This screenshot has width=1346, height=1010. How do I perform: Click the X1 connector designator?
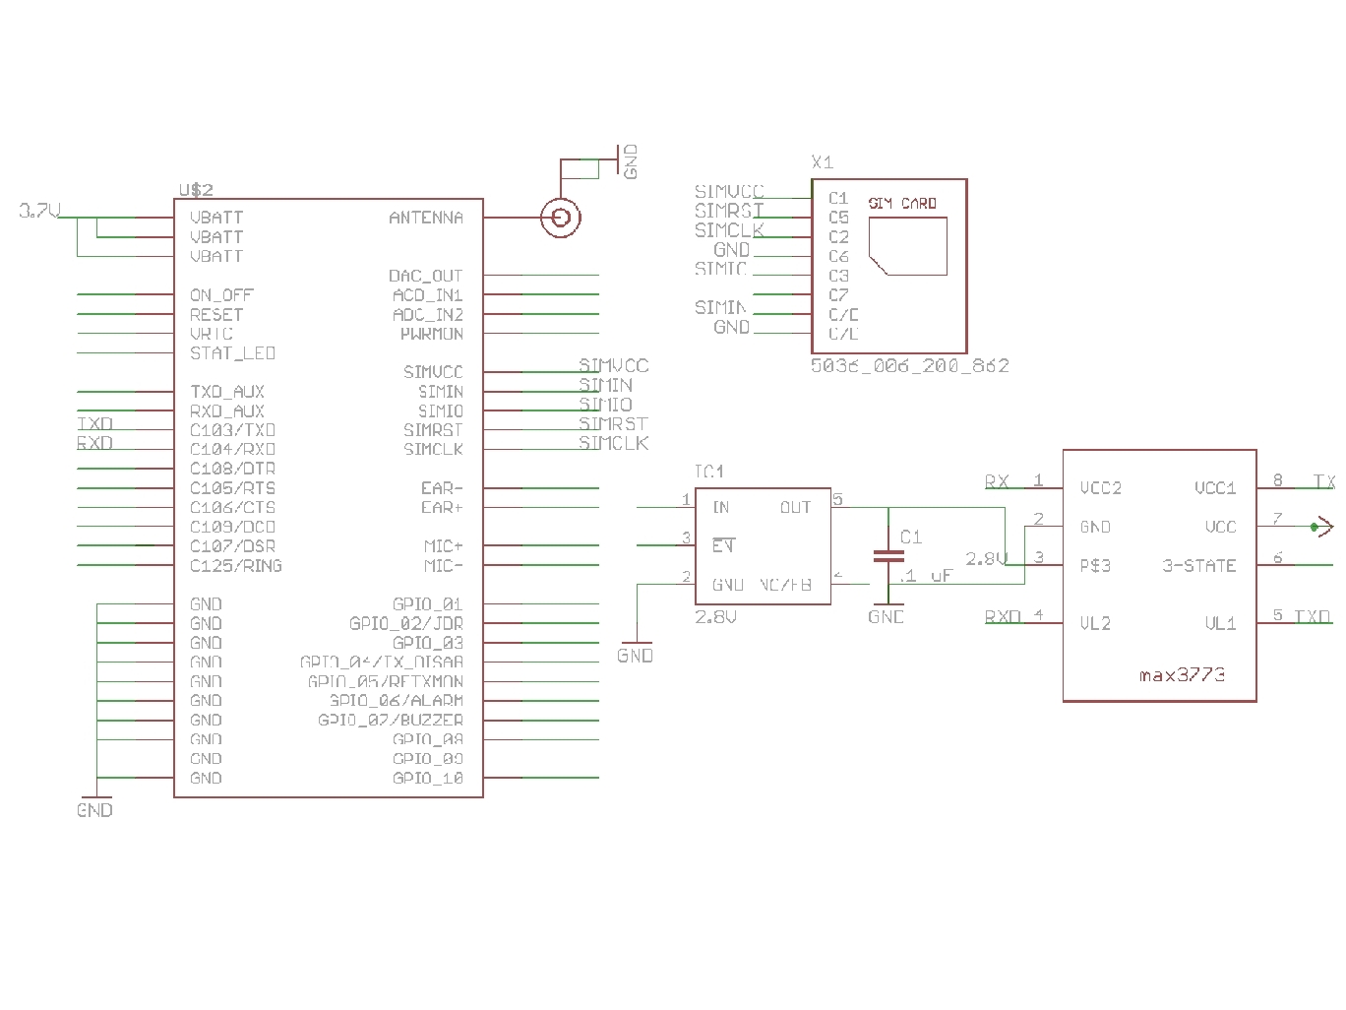click(823, 162)
